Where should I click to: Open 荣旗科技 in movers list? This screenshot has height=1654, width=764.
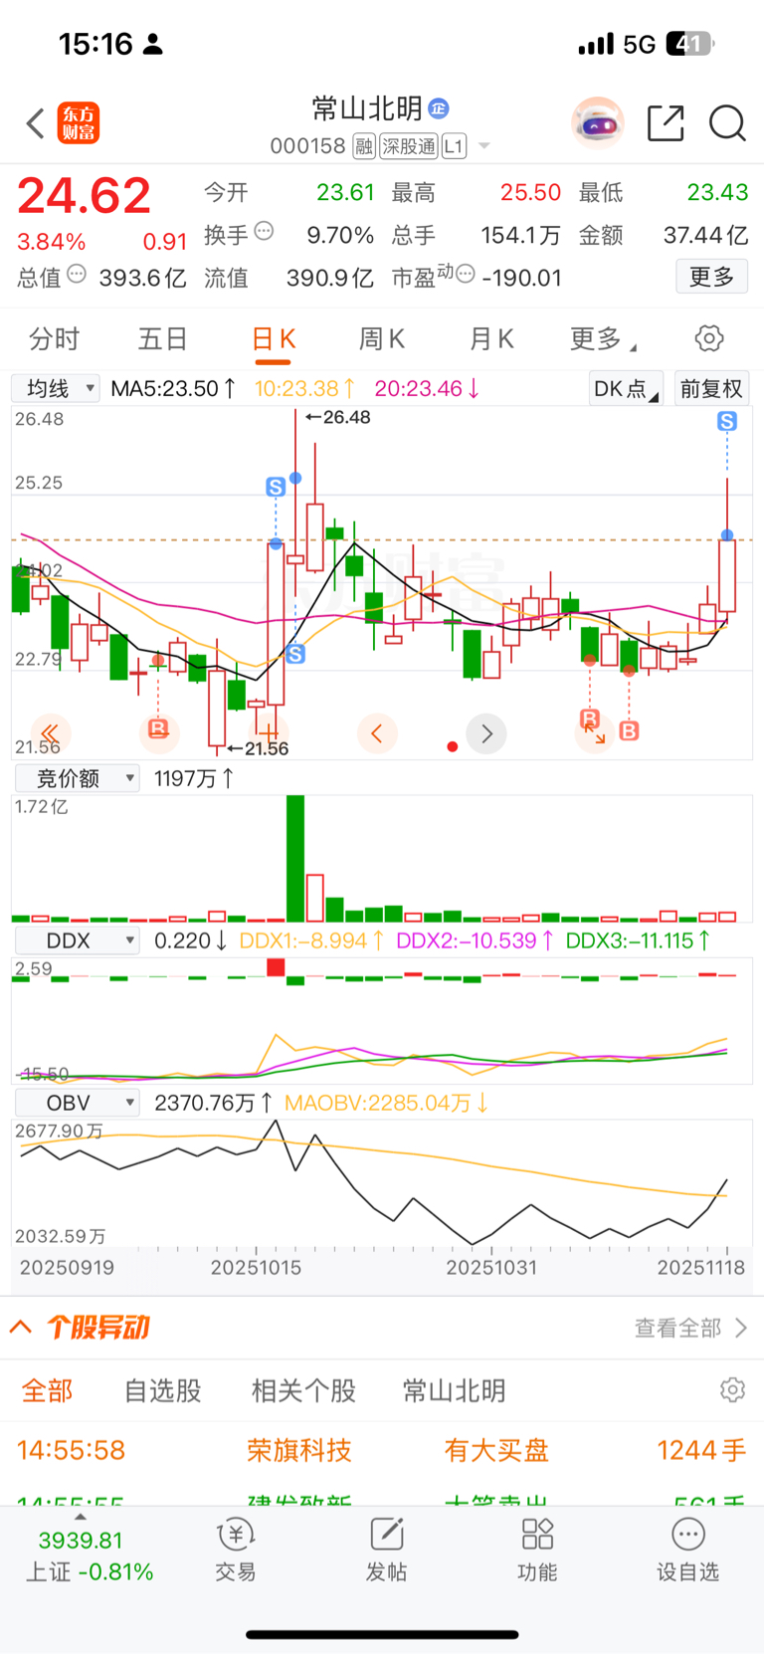[299, 1450]
